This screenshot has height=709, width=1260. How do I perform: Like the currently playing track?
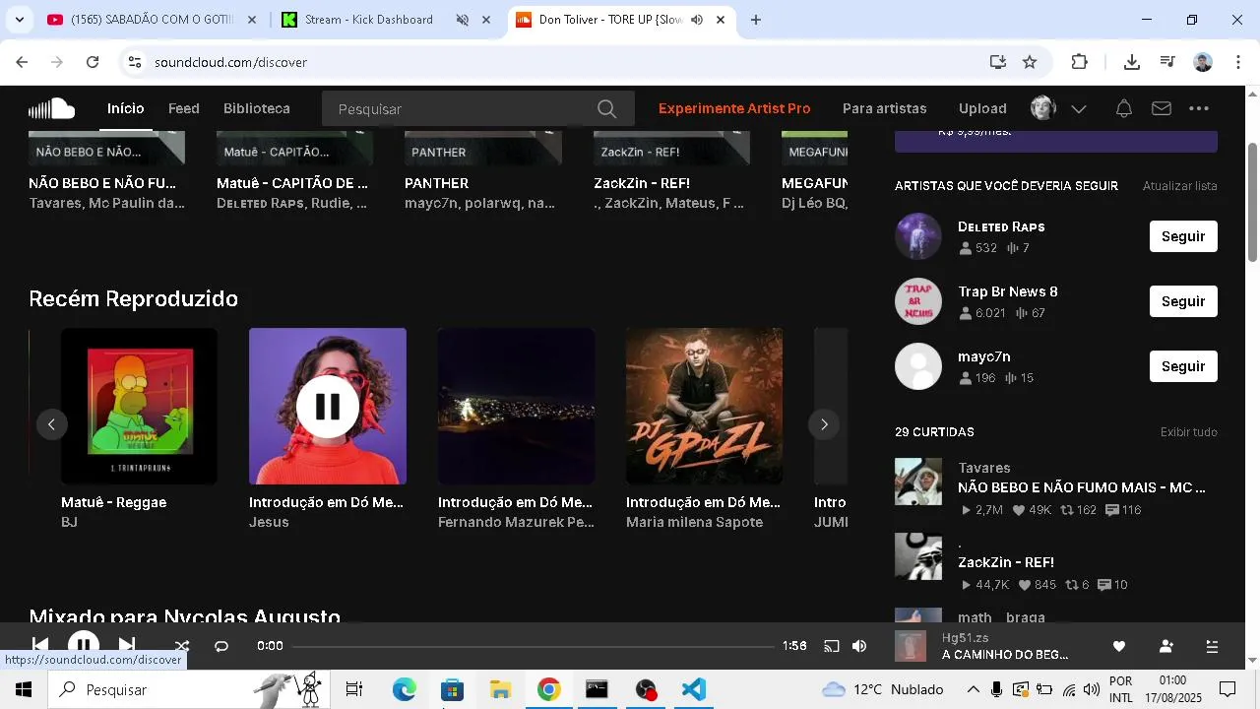(x=1119, y=646)
